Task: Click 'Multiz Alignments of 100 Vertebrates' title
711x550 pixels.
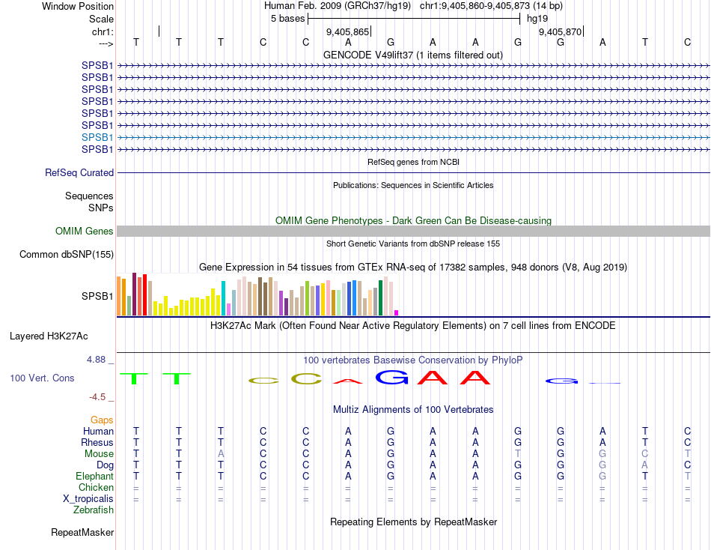Action: [x=413, y=410]
